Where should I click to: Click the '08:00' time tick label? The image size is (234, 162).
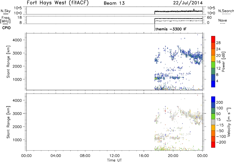(x=85, y=156)
